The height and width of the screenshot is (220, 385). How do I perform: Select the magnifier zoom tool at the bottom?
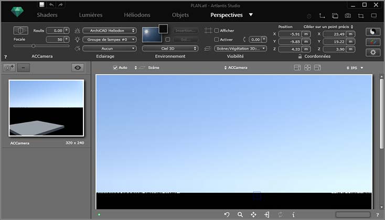click(x=240, y=215)
